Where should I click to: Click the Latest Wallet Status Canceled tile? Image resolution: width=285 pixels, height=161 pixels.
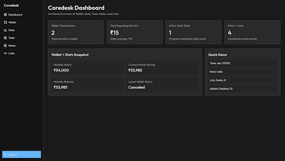pyautogui.click(x=162, y=85)
